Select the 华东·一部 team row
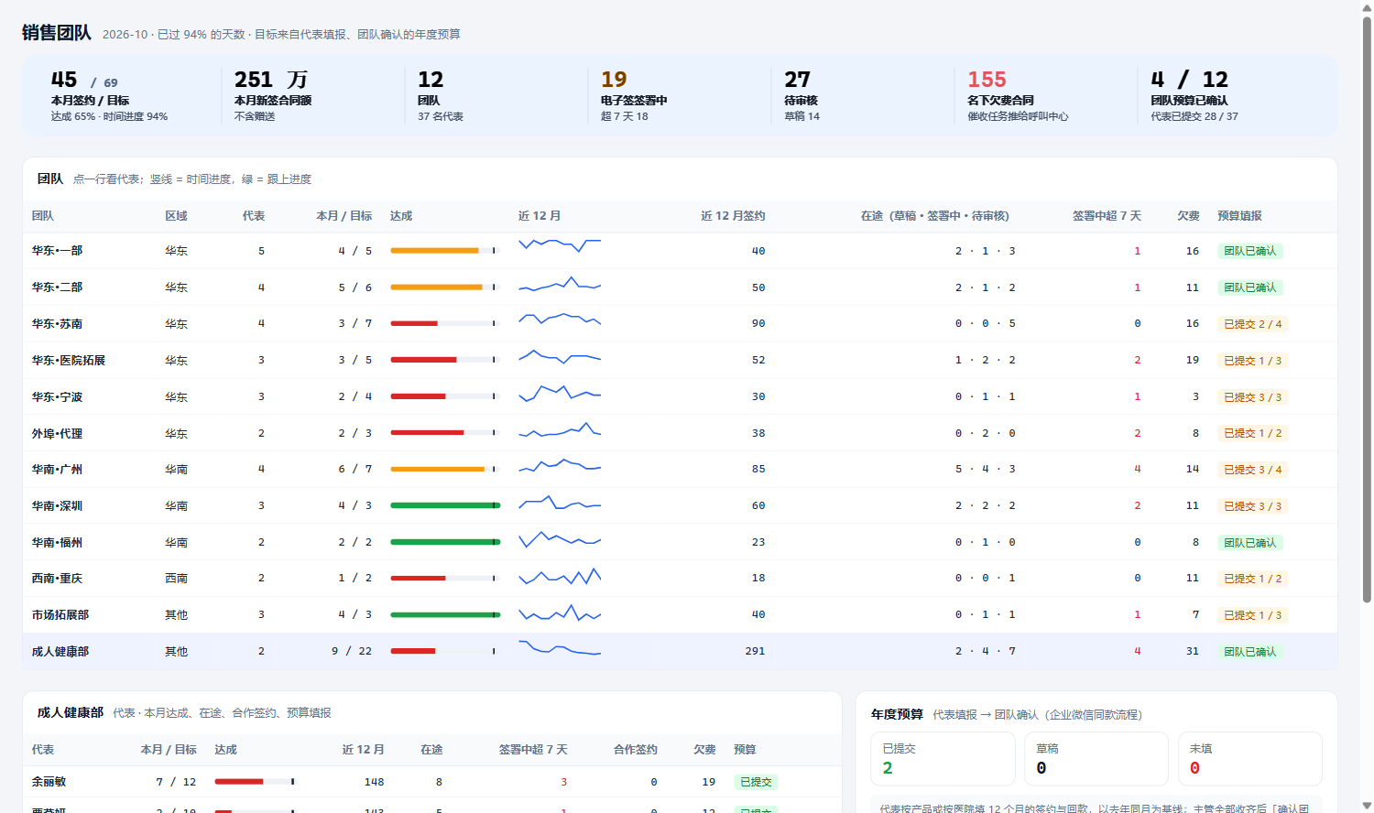Viewport: 1374px width, 813px height. pyautogui.click(x=680, y=251)
